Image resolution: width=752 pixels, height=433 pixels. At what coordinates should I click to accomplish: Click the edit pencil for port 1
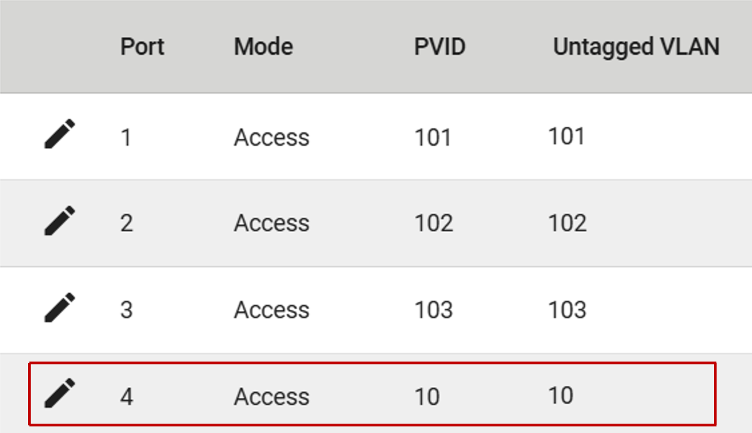[59, 134]
